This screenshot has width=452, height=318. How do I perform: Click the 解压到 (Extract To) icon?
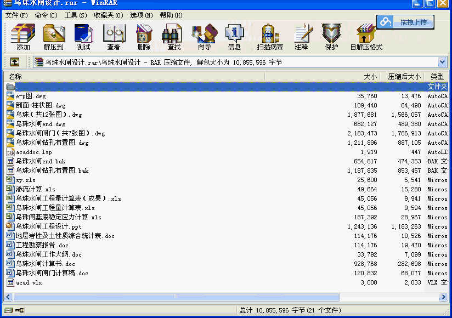tap(54, 36)
